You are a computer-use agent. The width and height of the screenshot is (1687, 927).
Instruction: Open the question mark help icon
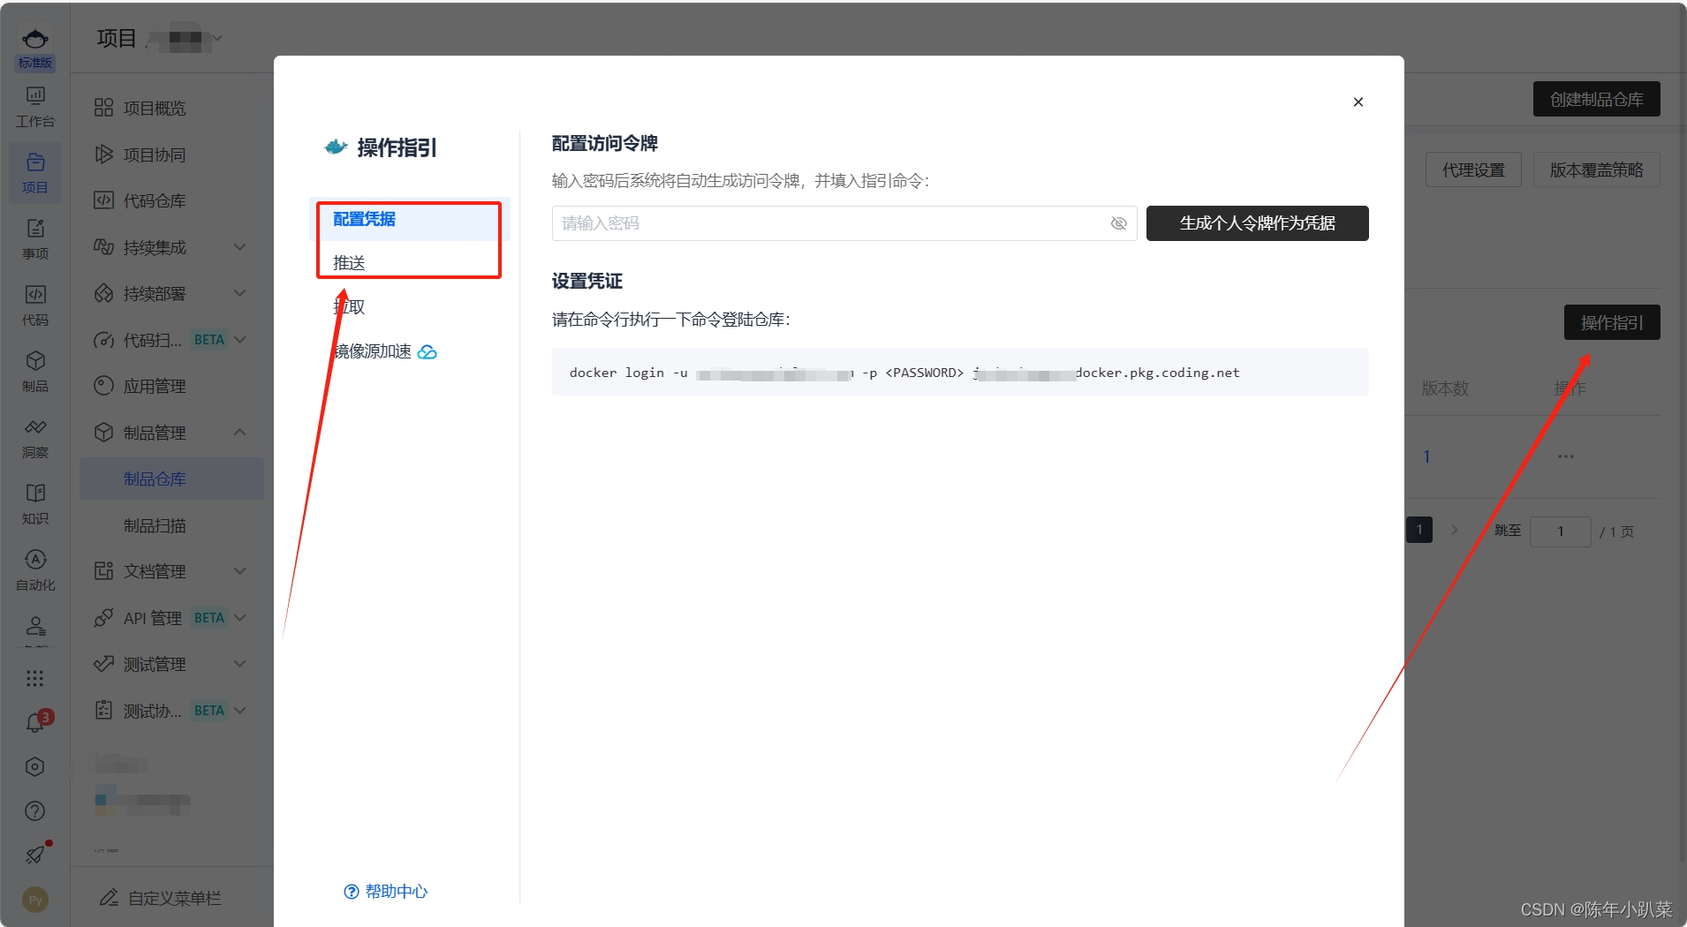pos(35,811)
